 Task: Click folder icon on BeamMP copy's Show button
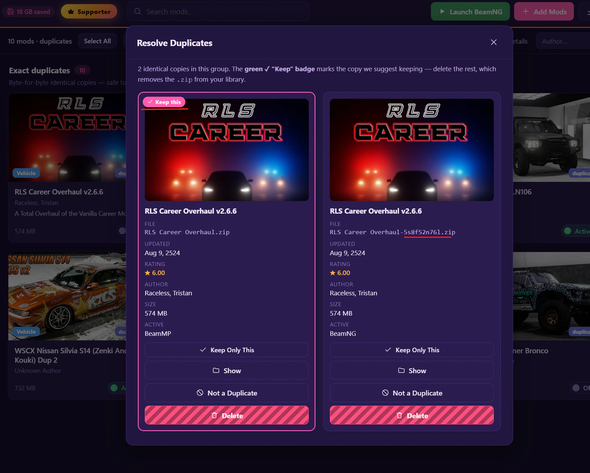[216, 370]
